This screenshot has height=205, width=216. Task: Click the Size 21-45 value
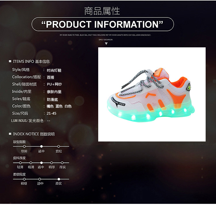[51, 113]
